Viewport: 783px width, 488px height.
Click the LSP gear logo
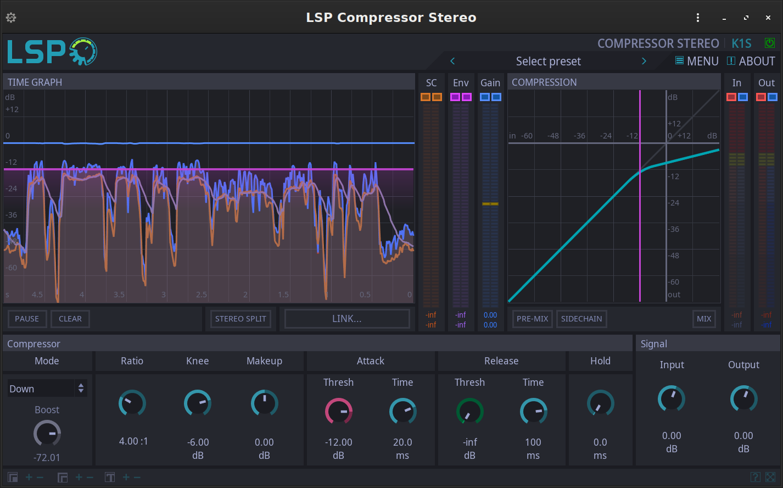(x=83, y=52)
